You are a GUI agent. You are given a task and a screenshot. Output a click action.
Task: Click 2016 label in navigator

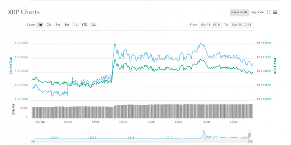(131, 138)
